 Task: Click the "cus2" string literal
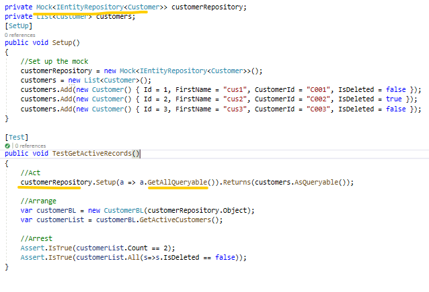point(235,99)
